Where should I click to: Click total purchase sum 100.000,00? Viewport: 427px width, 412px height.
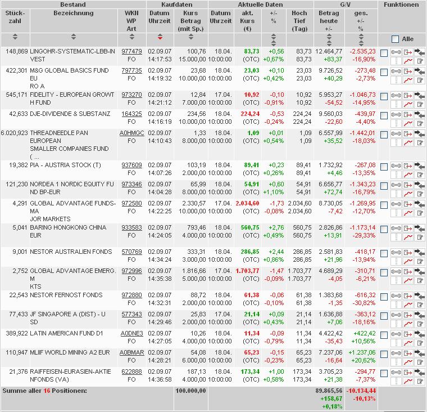tap(190, 391)
